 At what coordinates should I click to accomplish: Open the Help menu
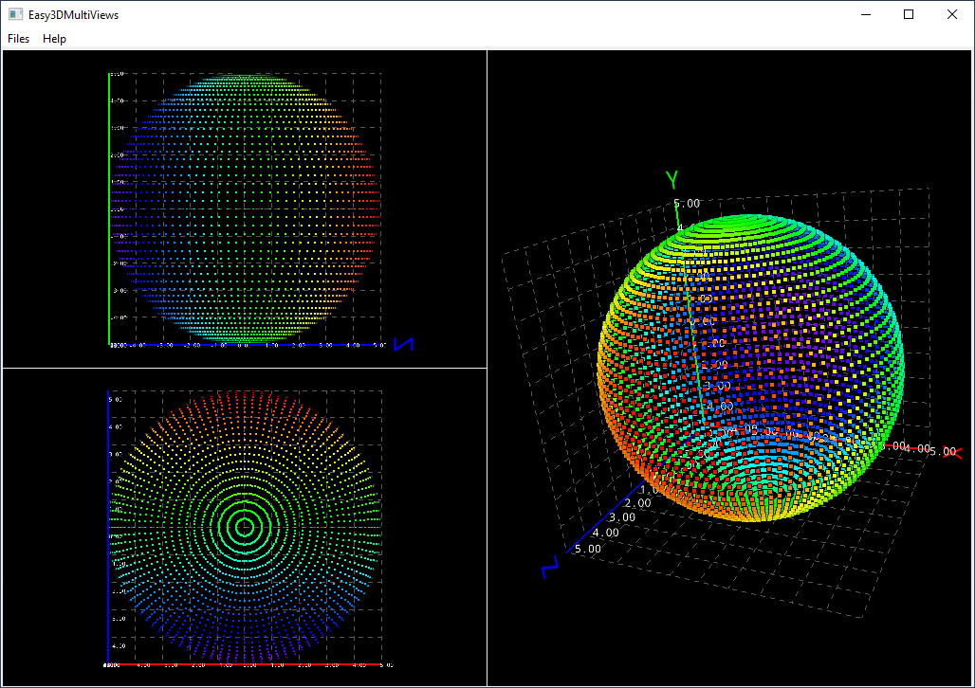coord(54,39)
